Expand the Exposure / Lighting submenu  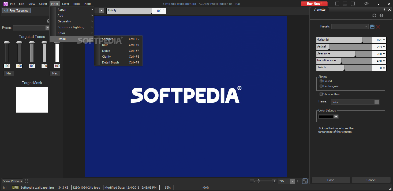pyautogui.click(x=72, y=27)
